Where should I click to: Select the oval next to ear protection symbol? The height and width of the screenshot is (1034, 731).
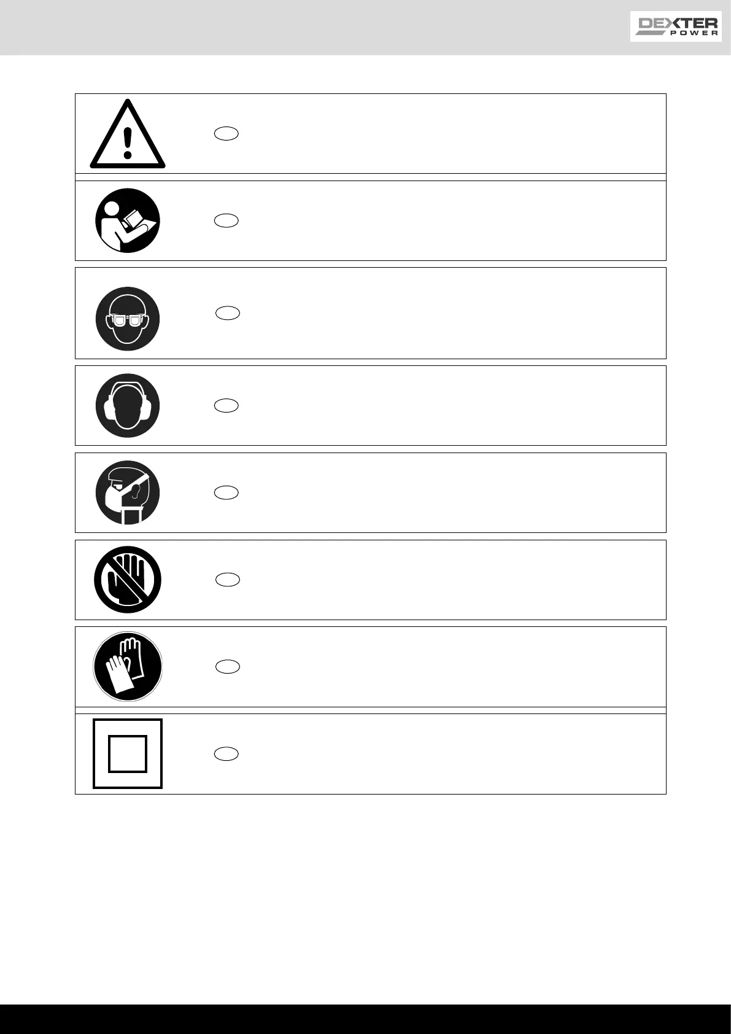[x=226, y=405]
